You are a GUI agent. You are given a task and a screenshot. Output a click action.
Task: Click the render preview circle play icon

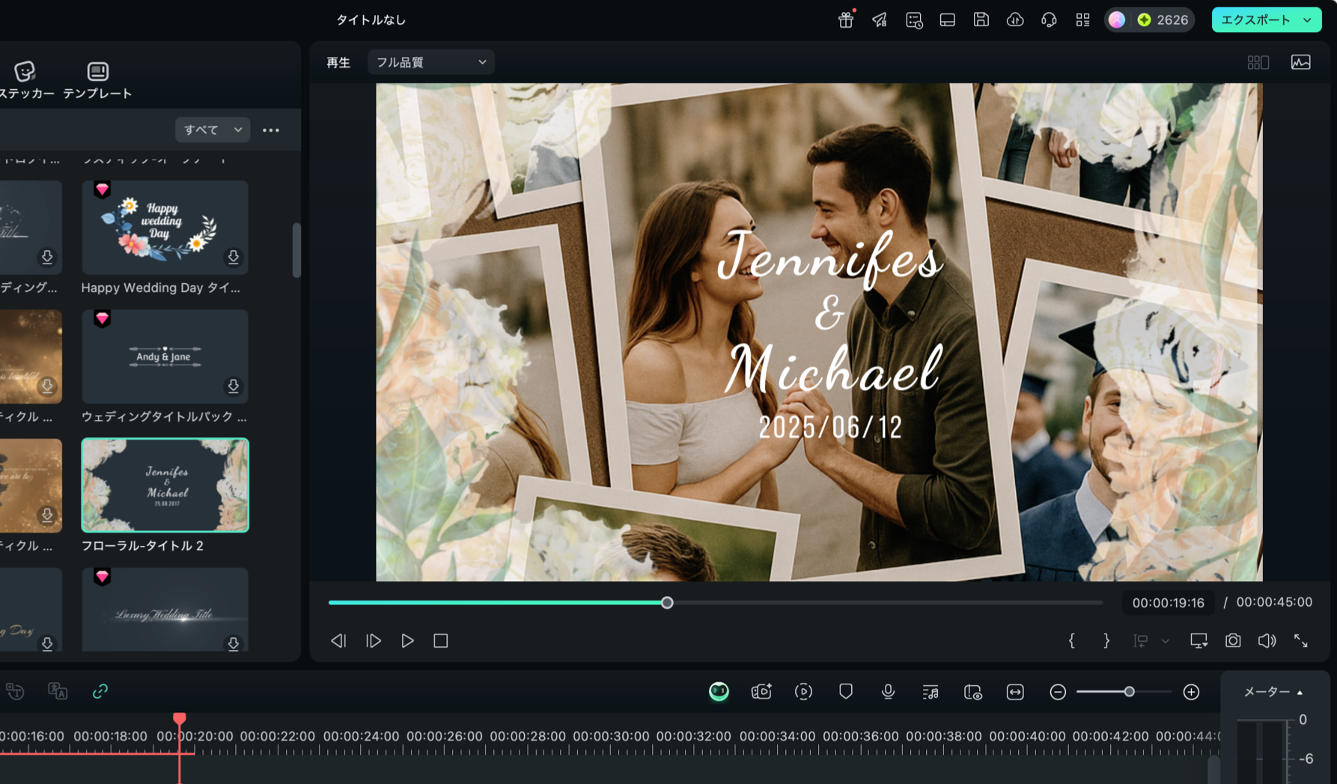pos(804,692)
